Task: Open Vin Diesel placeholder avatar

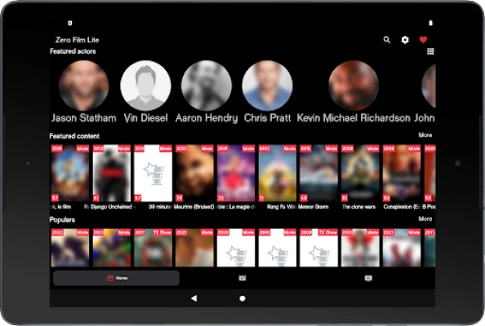Action: tap(145, 86)
